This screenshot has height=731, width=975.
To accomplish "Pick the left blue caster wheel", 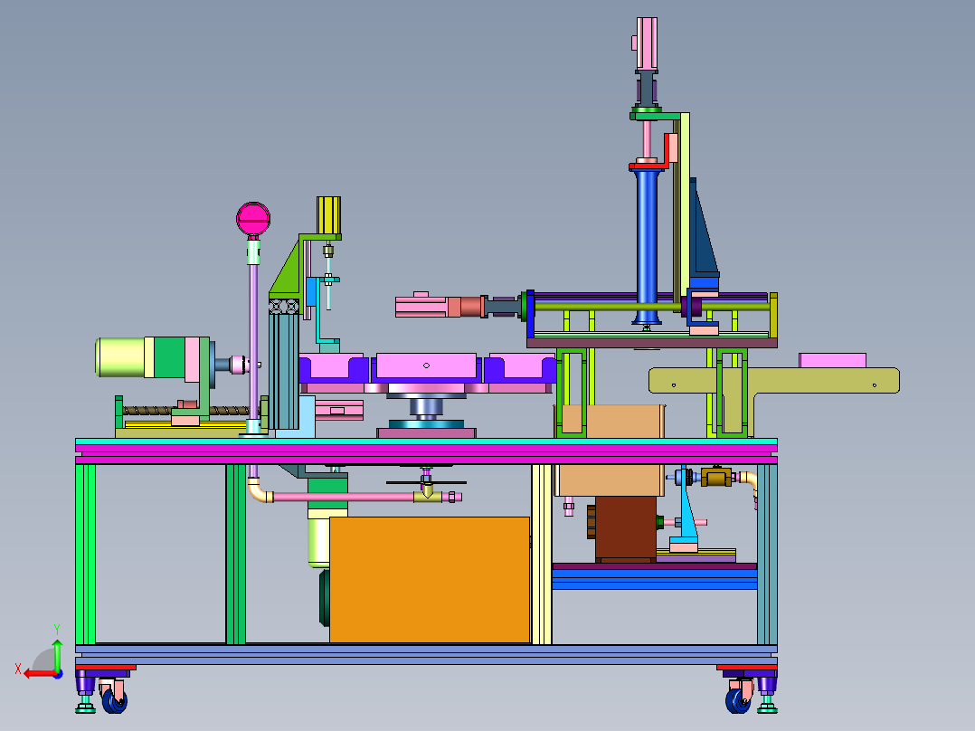I will 114,700.
